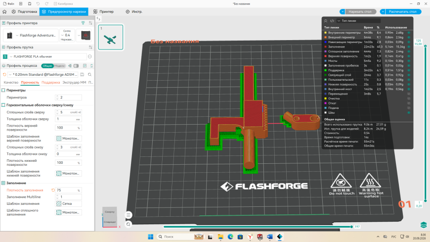This screenshot has width=430, height=242.
Task: Hide Поддержка lines with eye icon
Action: pos(409,70)
